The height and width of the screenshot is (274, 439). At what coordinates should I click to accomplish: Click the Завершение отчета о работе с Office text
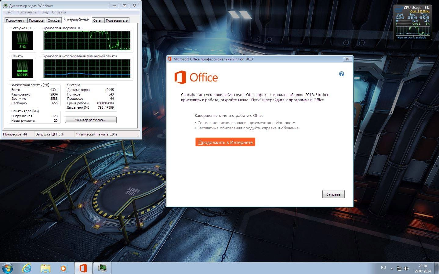pyautogui.click(x=229, y=116)
